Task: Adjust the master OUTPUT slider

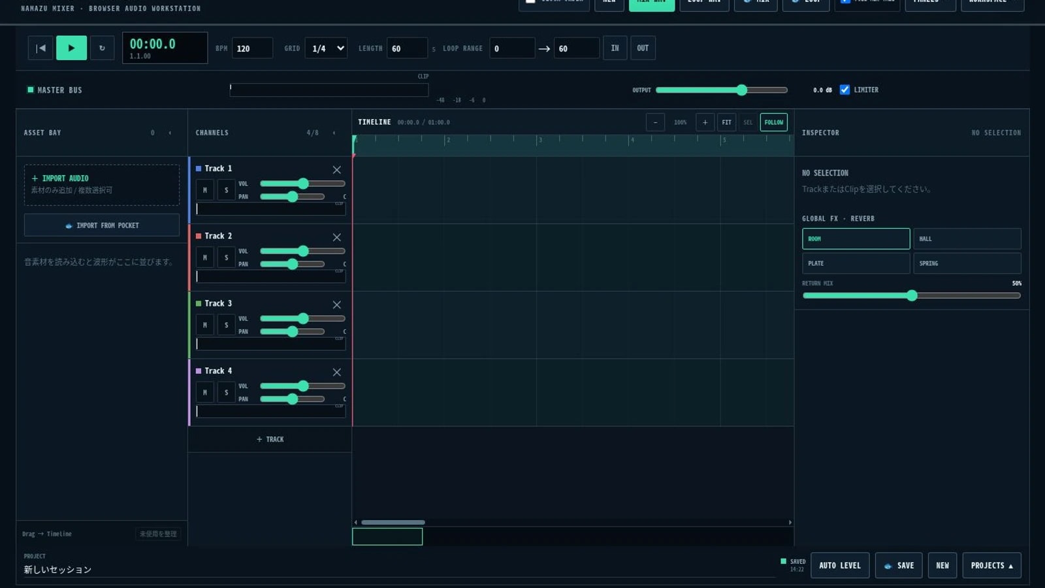Action: pyautogui.click(x=722, y=90)
